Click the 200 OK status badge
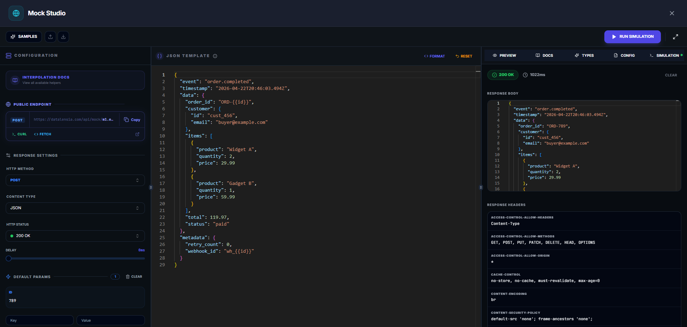The width and height of the screenshot is (687, 327). point(503,75)
